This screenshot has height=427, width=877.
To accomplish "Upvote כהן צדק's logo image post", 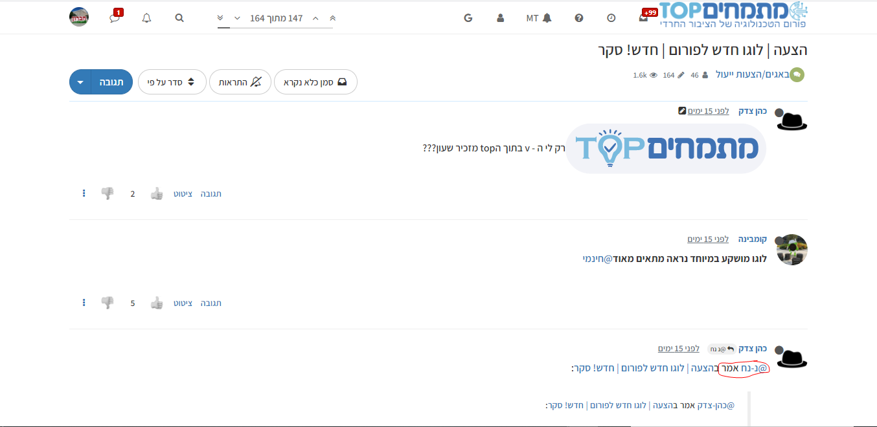I will pyautogui.click(x=157, y=193).
